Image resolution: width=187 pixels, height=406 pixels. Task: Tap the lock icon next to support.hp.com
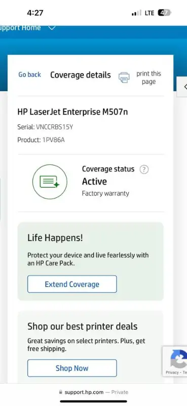[x=61, y=392]
